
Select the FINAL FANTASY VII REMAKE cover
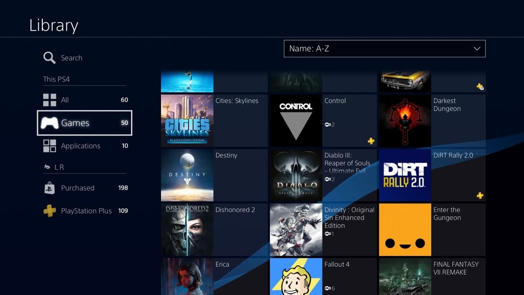[x=405, y=277]
